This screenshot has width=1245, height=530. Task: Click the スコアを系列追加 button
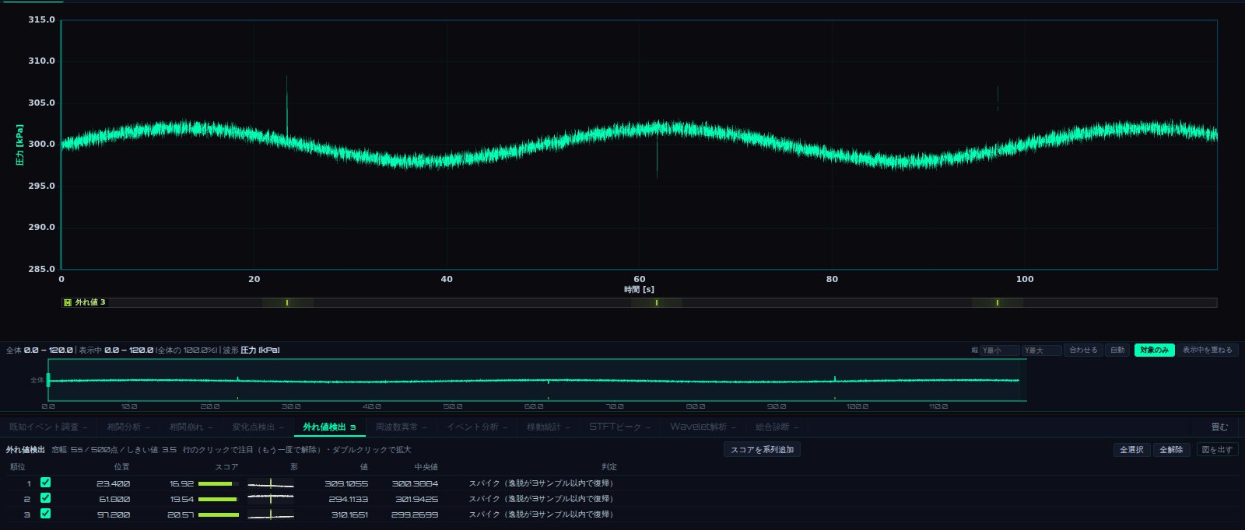(x=762, y=450)
